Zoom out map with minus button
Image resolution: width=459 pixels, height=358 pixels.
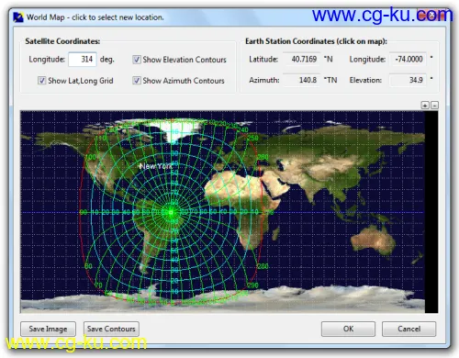pyautogui.click(x=434, y=106)
